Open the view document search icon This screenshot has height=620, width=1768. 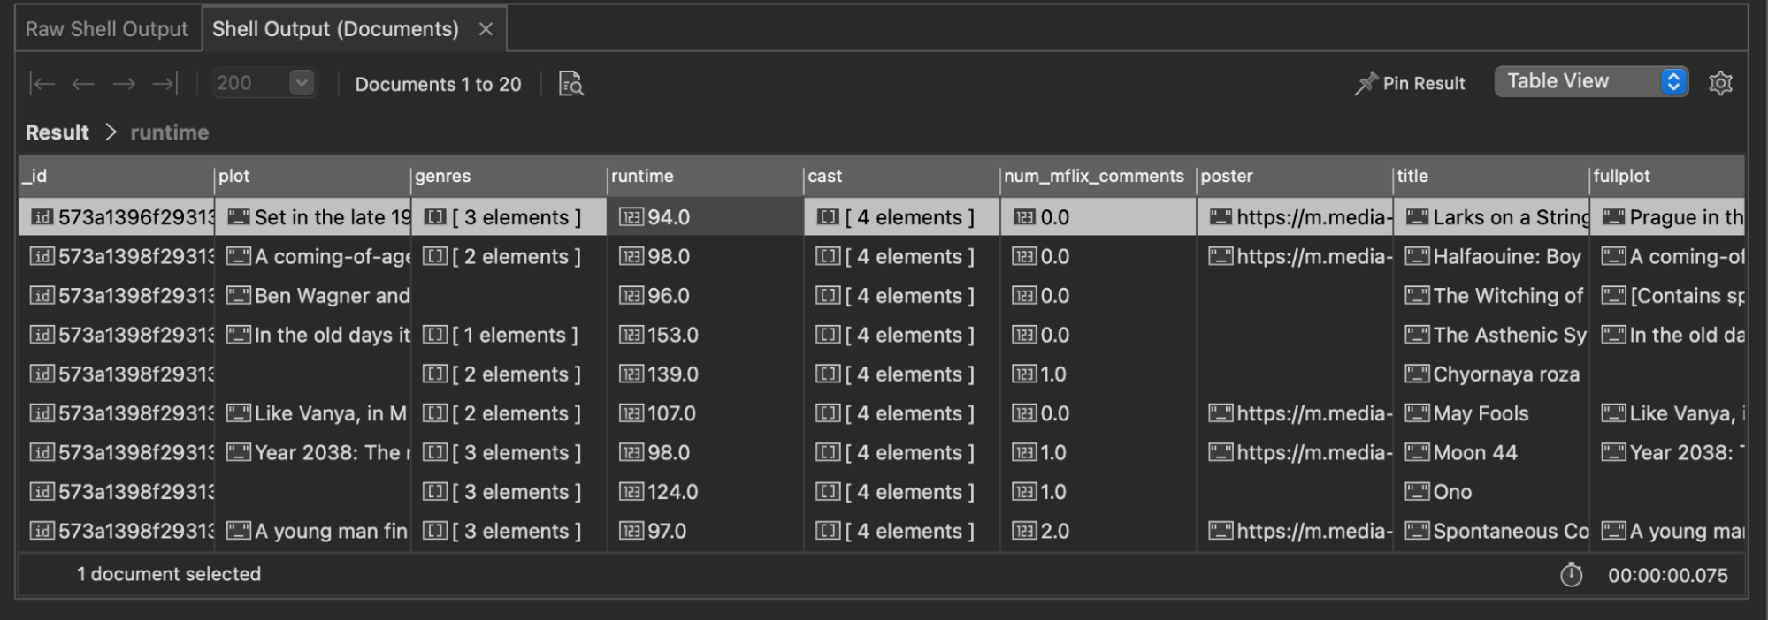[569, 84]
